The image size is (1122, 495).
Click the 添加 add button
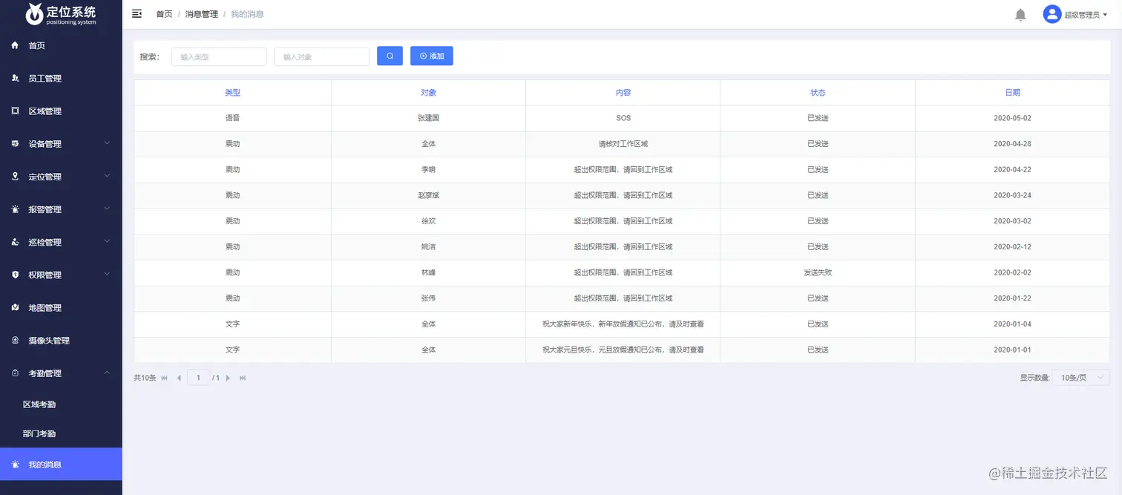(x=431, y=56)
